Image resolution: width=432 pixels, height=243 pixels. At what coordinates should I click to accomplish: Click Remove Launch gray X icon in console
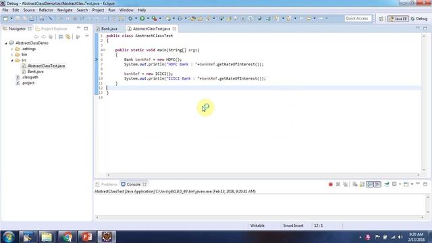(337, 184)
